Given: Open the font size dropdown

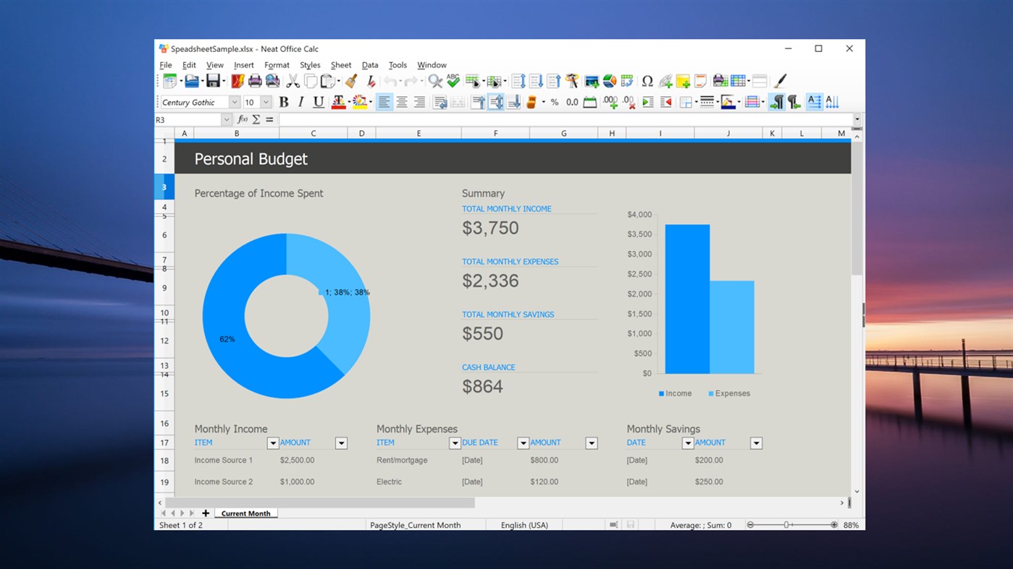Looking at the screenshot, I should coord(264,102).
